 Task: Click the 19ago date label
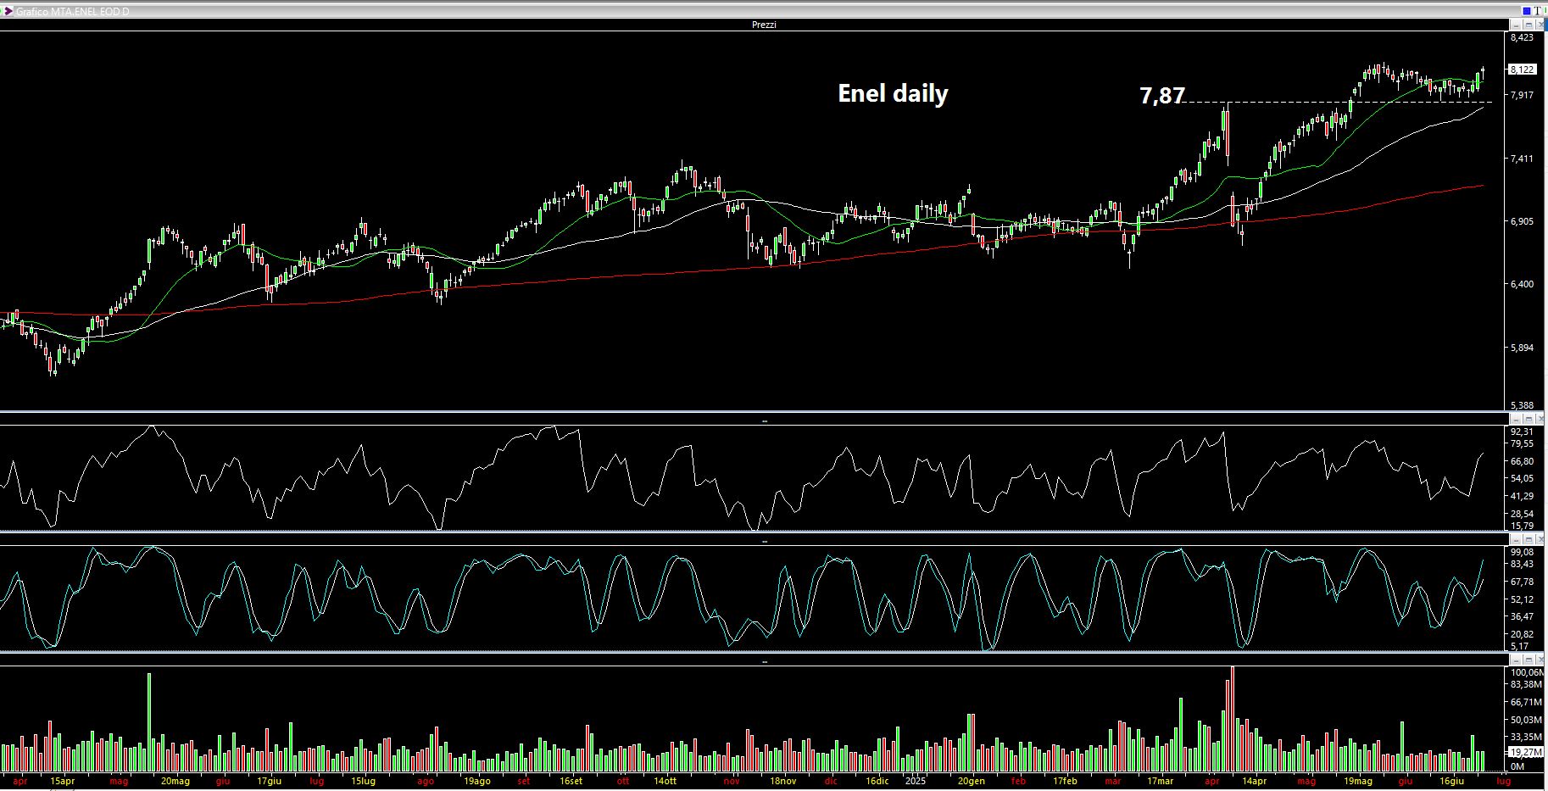point(476,782)
